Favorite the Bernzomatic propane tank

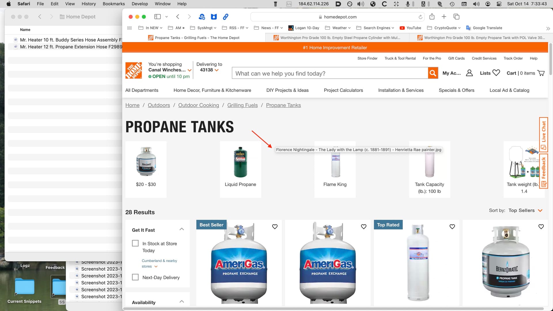541,227
